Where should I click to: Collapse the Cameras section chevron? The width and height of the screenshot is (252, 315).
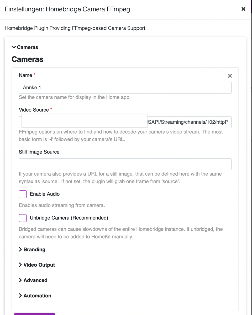pos(14,47)
